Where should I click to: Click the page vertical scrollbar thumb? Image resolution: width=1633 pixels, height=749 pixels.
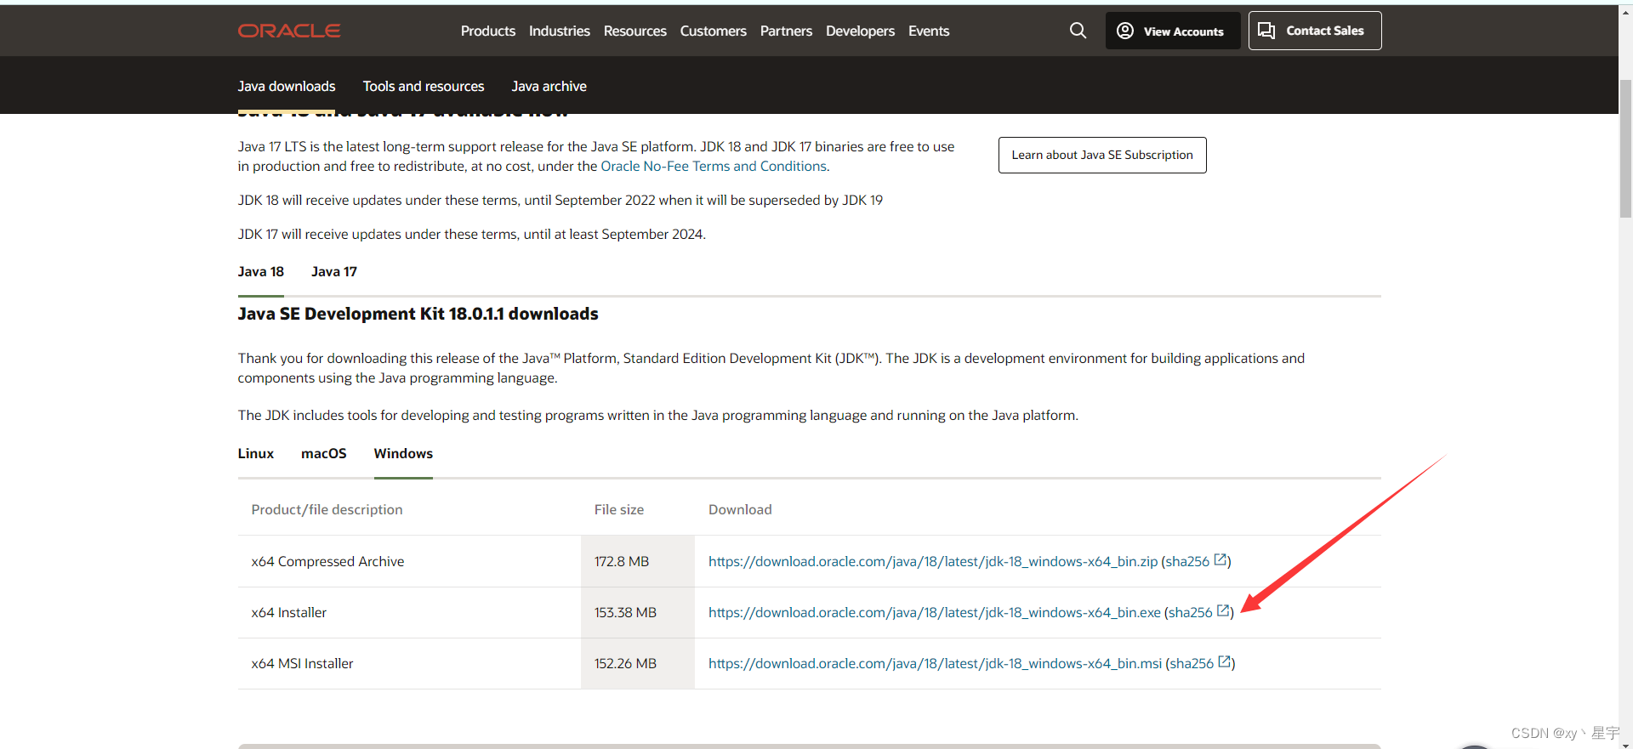coord(1625,149)
